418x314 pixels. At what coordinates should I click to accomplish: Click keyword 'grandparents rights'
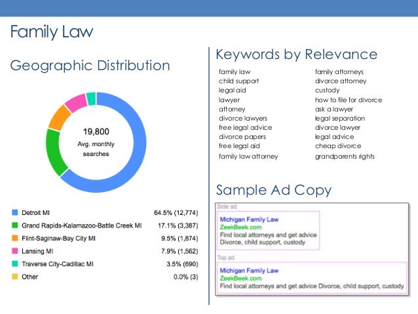point(345,156)
